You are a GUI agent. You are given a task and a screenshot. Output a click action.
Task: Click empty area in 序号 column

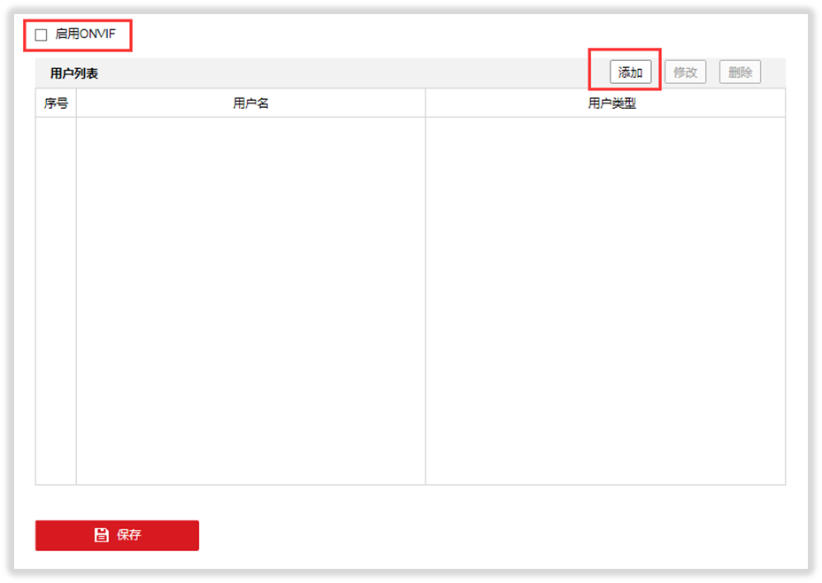tap(56, 301)
